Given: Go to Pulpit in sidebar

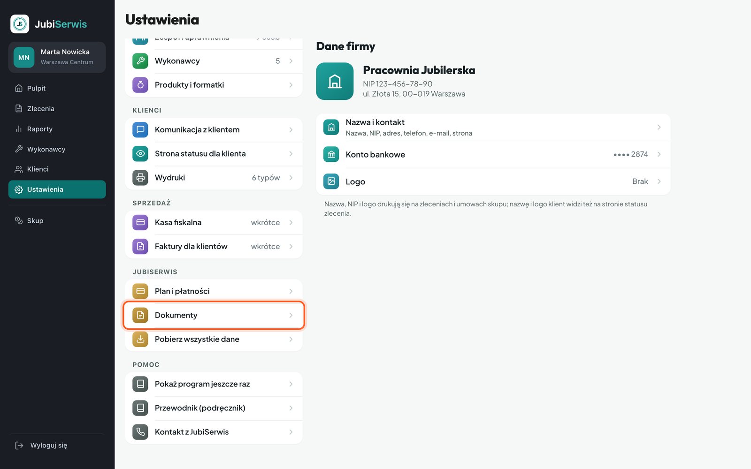Looking at the screenshot, I should [x=57, y=88].
